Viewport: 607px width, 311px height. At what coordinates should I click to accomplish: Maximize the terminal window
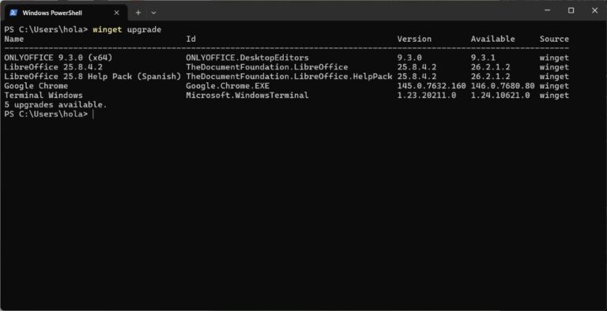(571, 10)
